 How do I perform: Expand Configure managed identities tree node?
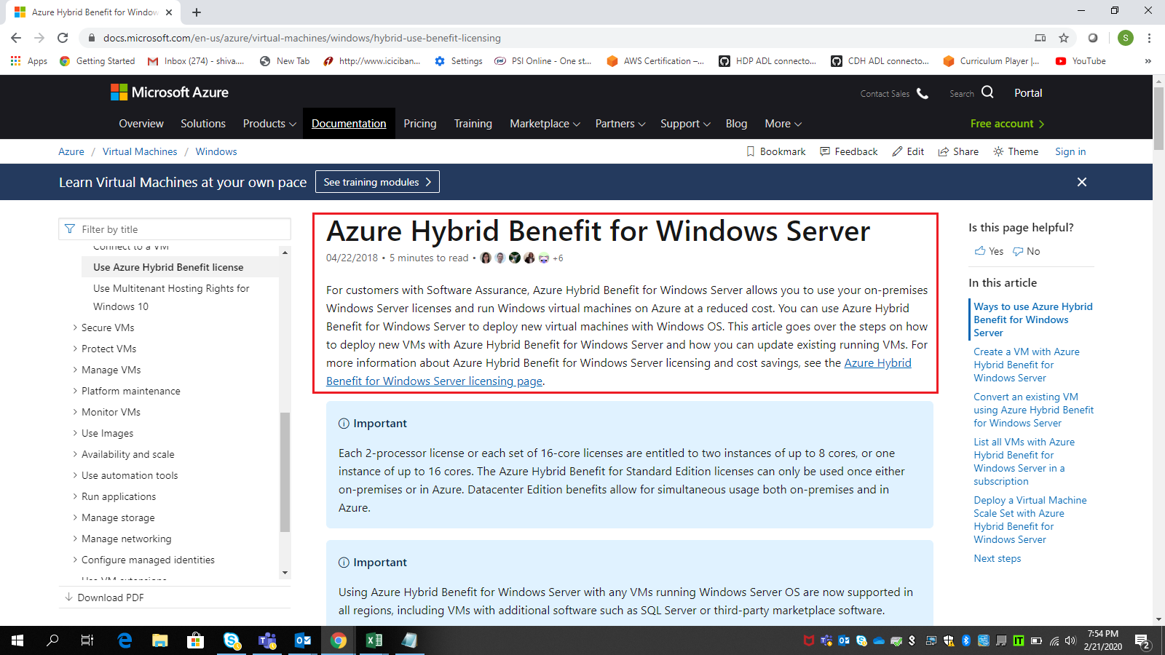(x=75, y=560)
